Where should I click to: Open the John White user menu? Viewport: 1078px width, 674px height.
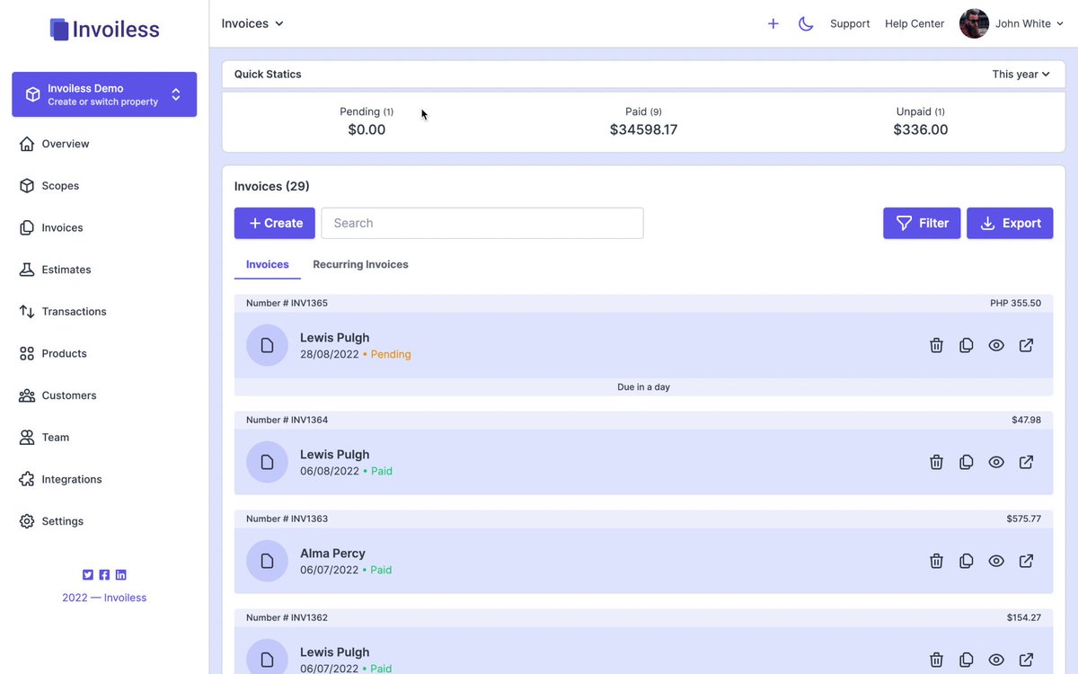[x=1012, y=23]
